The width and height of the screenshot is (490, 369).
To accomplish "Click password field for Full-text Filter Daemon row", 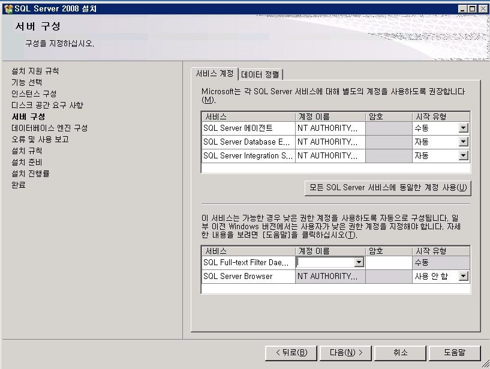I will (x=389, y=262).
